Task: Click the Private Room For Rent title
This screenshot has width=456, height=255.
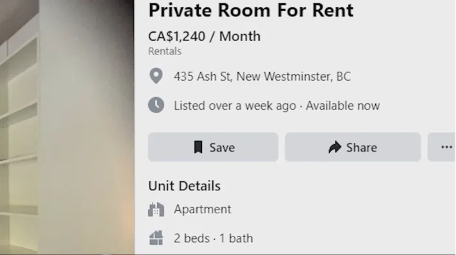Action: 251,10
